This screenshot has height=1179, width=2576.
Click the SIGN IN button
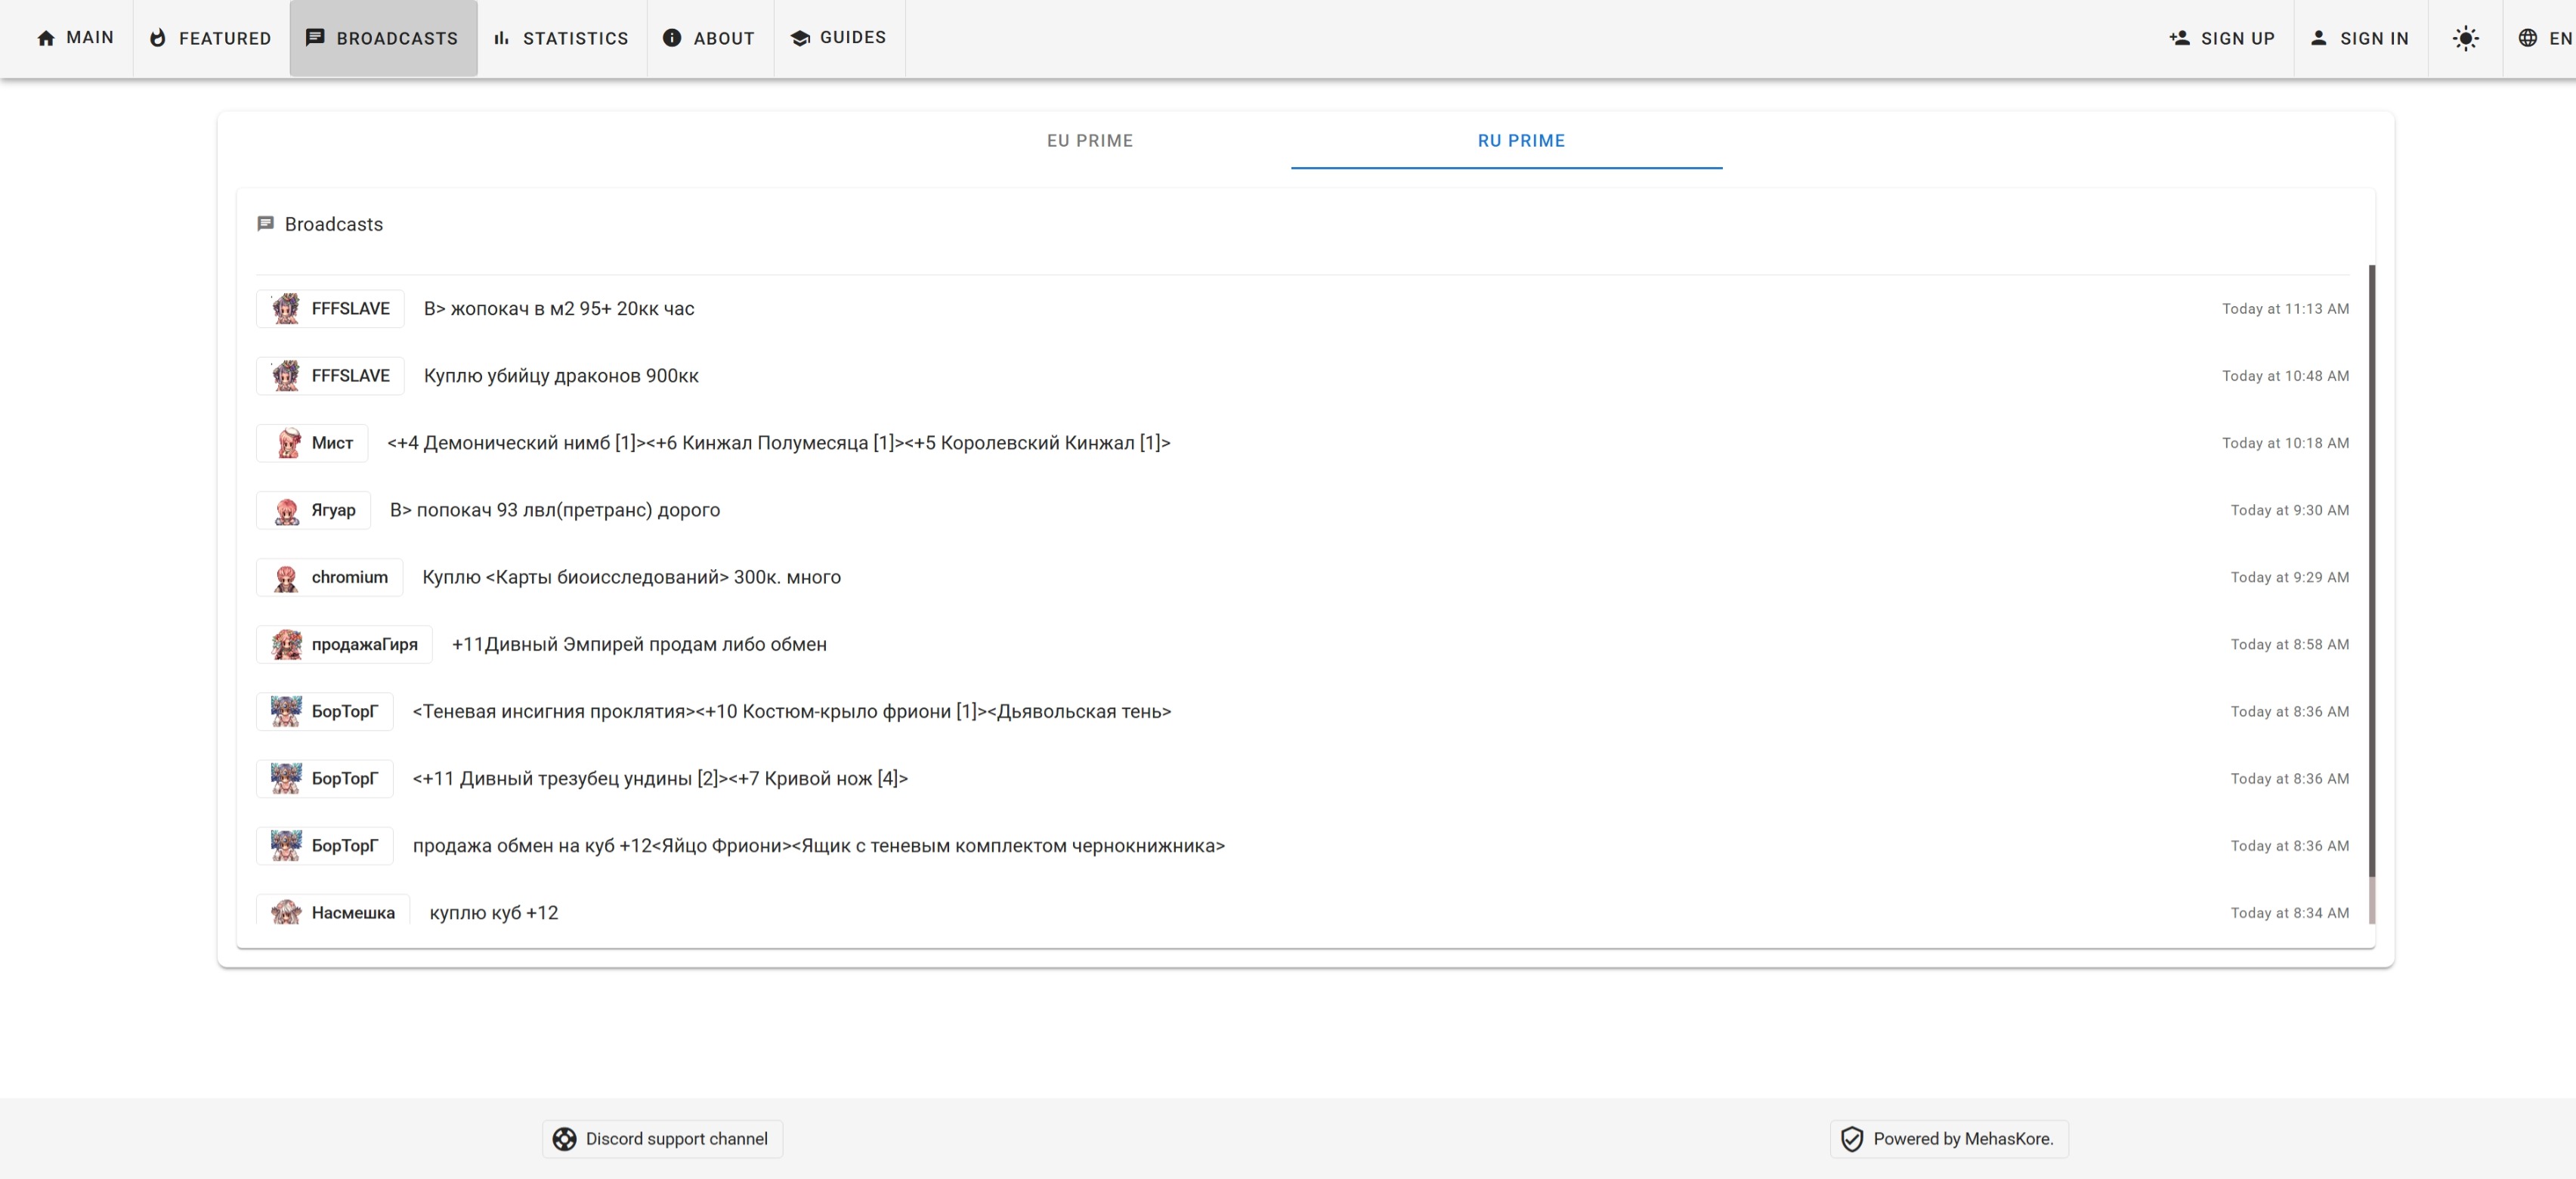[2359, 38]
